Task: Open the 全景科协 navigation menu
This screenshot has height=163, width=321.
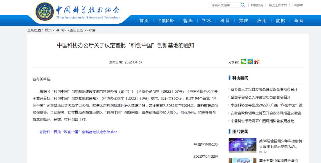Action: [166, 20]
